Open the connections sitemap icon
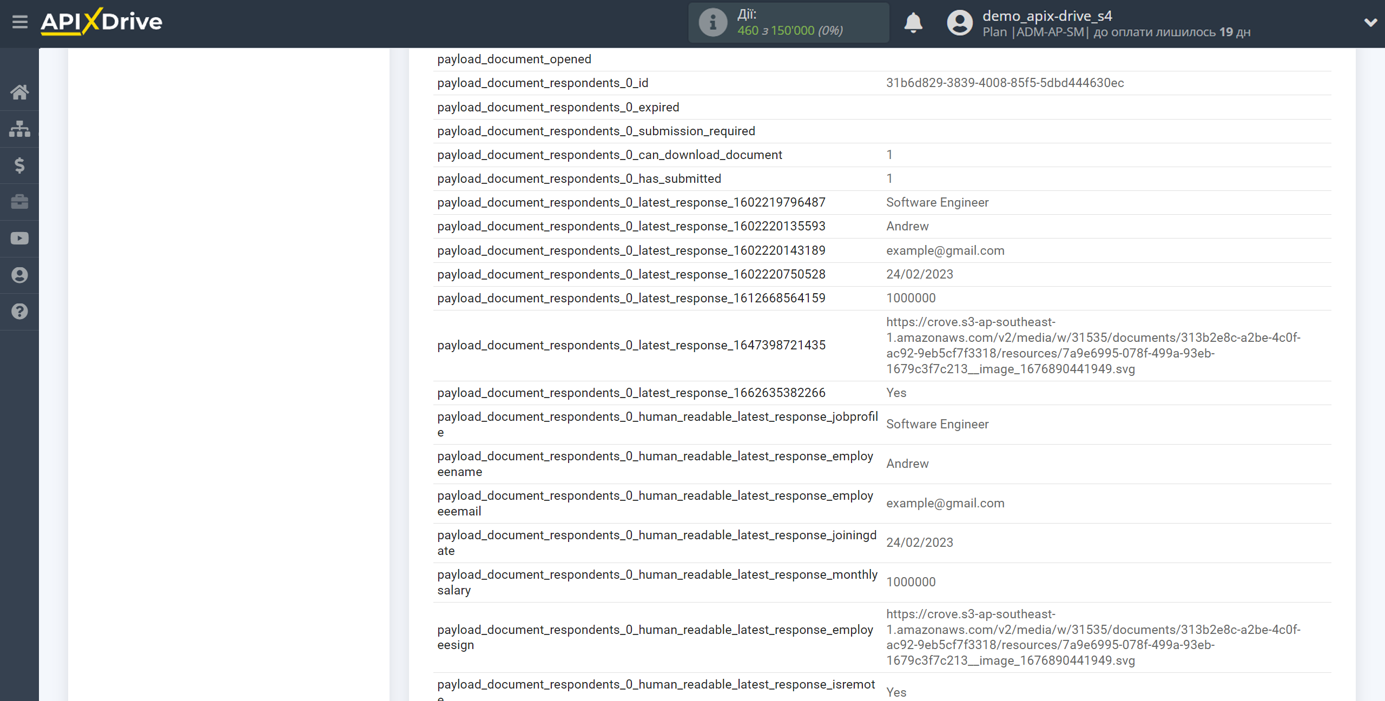This screenshot has height=701, width=1385. point(19,129)
